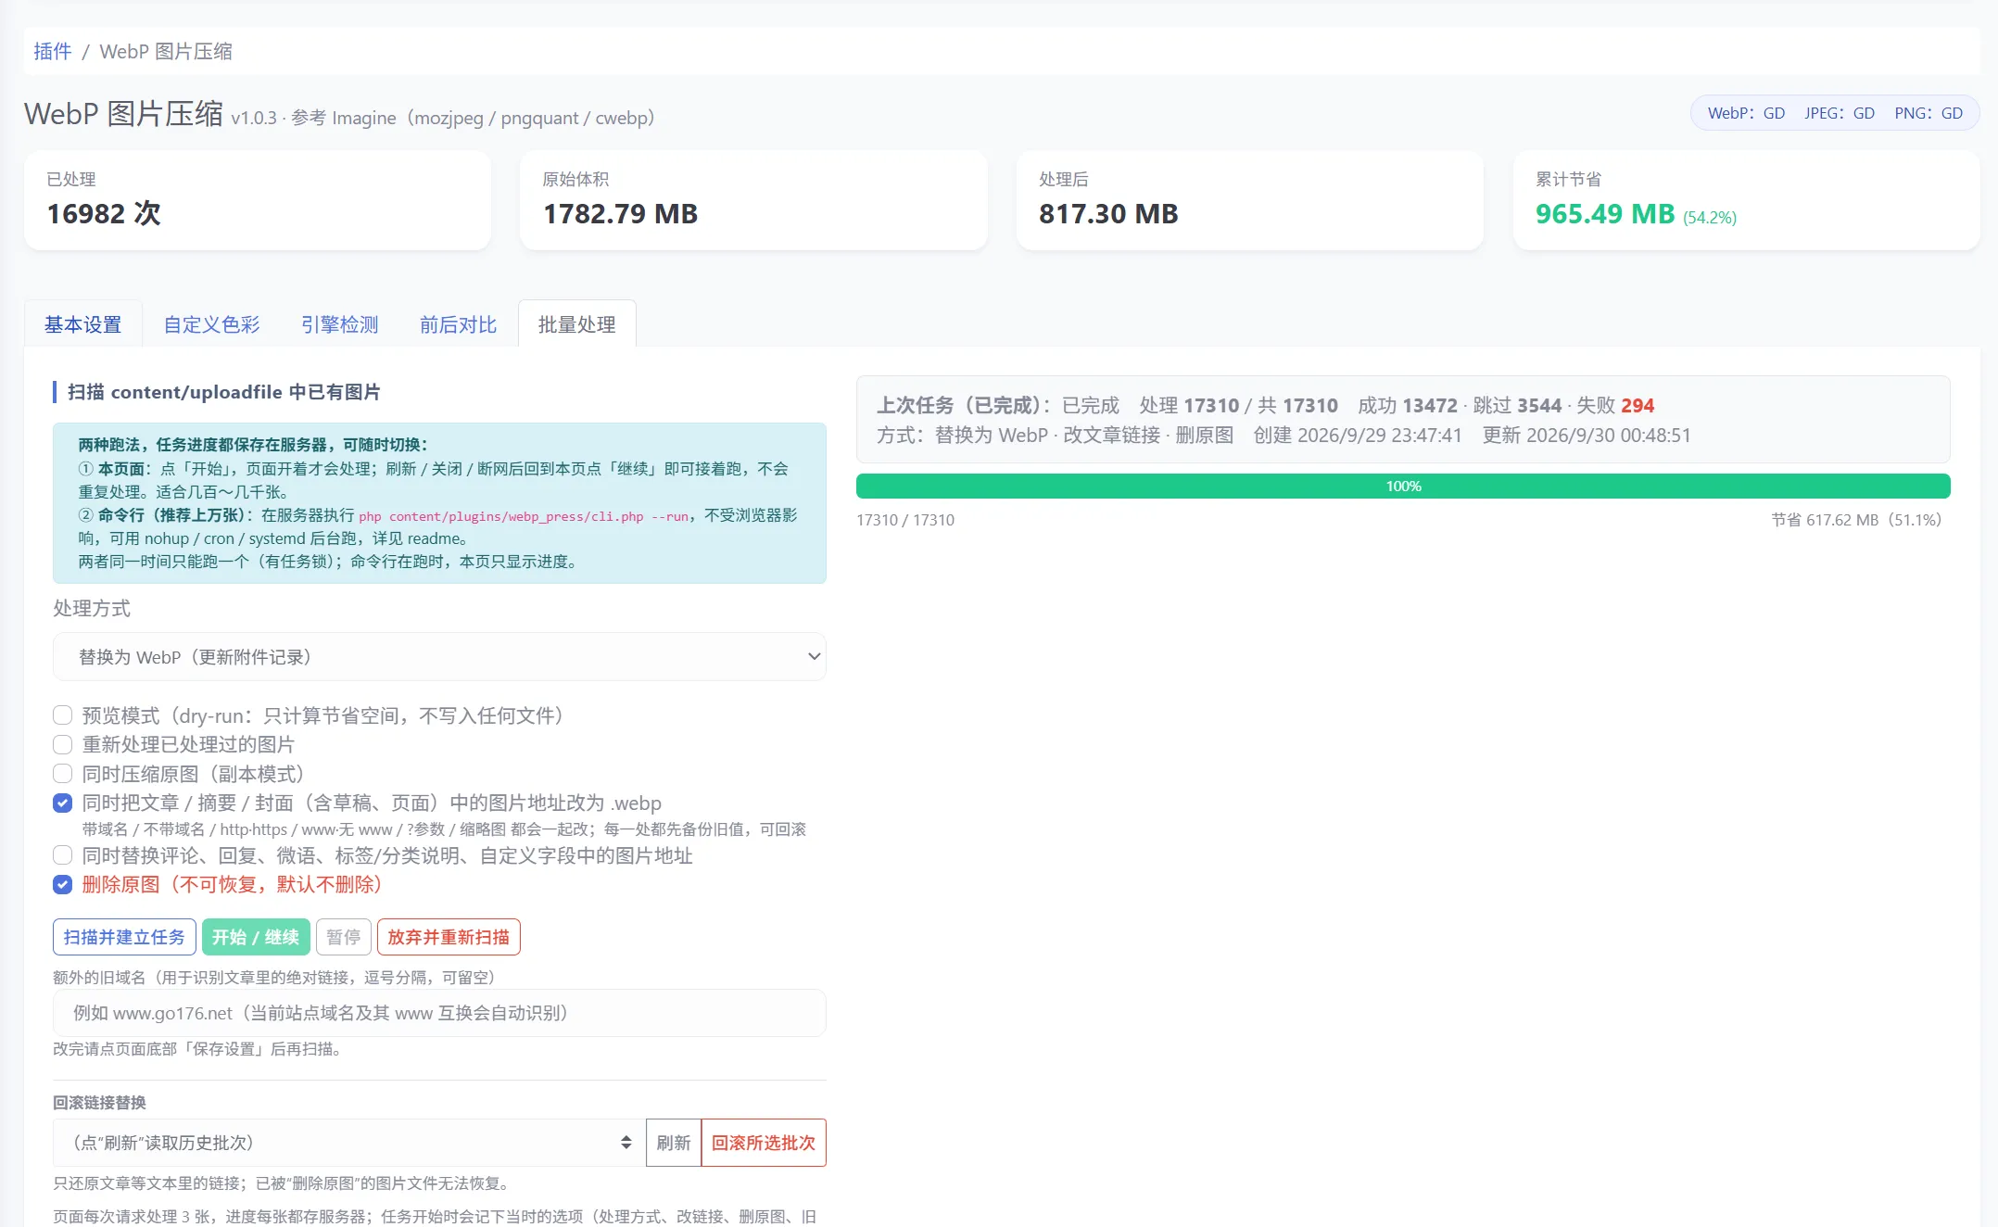The width and height of the screenshot is (1998, 1227).
Task: Check 重新处理已处理过的图片
Action: pos(62,744)
